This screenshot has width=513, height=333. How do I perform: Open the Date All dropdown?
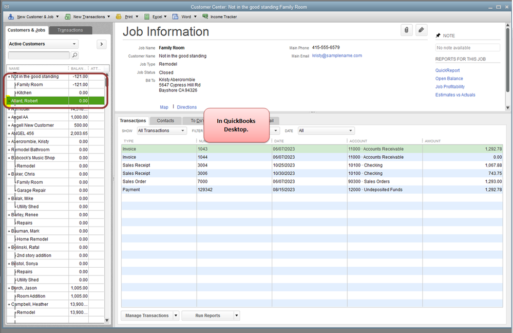coord(326,131)
